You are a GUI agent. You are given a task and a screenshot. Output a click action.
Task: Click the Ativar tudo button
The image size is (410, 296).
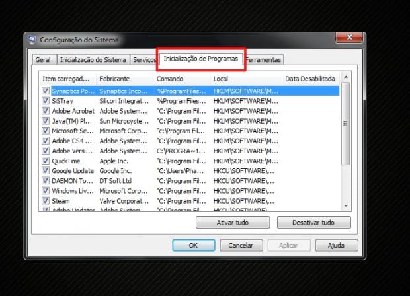pos(233,223)
